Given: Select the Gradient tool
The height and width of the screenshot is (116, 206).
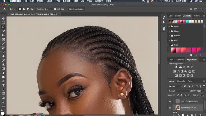Looking at the screenshot, I should point(3,69).
